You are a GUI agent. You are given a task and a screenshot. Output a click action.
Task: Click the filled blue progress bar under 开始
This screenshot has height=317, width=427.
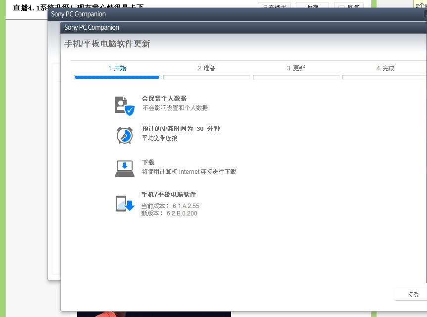[117, 77]
